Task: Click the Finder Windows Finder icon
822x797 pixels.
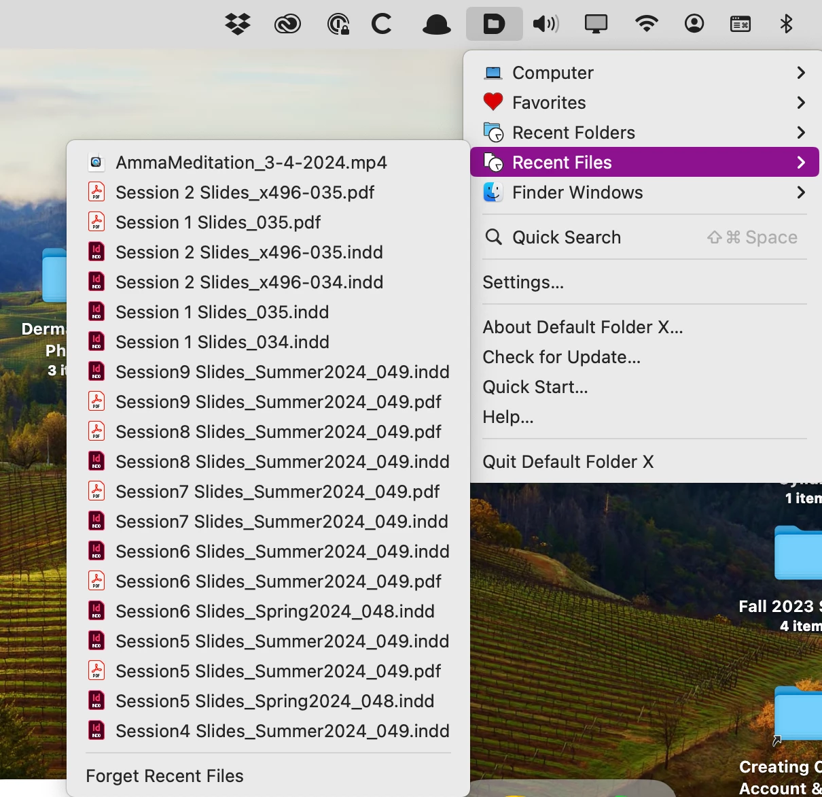Action: [x=493, y=192]
